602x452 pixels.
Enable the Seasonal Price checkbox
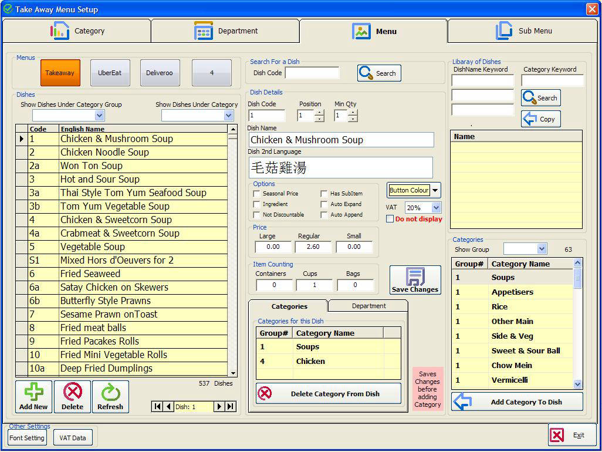point(256,194)
